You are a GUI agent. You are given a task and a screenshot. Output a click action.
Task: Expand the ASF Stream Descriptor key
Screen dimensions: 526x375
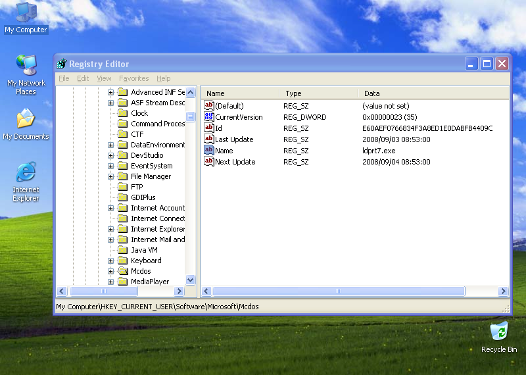click(110, 103)
